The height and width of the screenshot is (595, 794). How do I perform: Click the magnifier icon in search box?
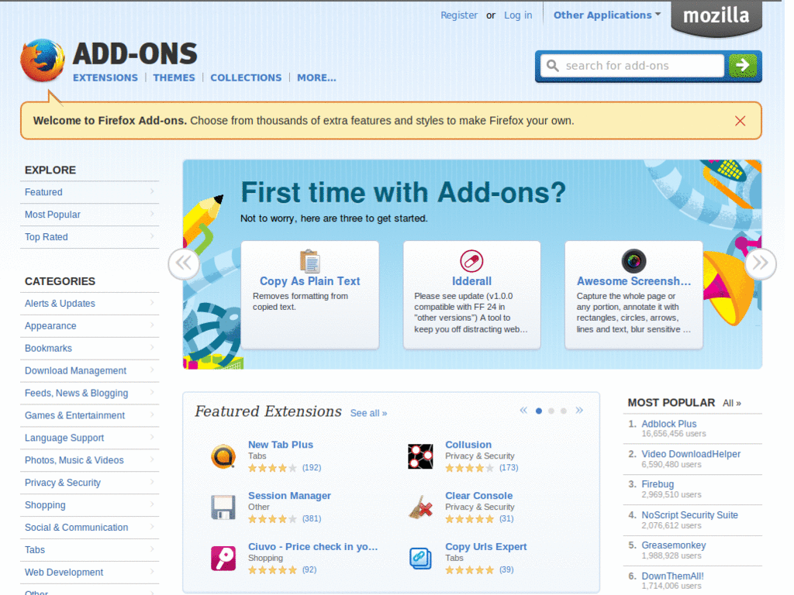[x=552, y=66]
